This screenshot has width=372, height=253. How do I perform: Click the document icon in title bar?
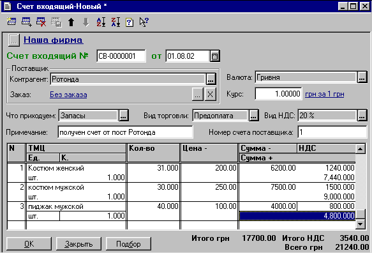pos(8,6)
